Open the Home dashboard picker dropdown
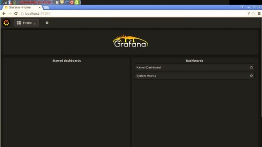The width and height of the screenshot is (262, 147). coord(27,23)
